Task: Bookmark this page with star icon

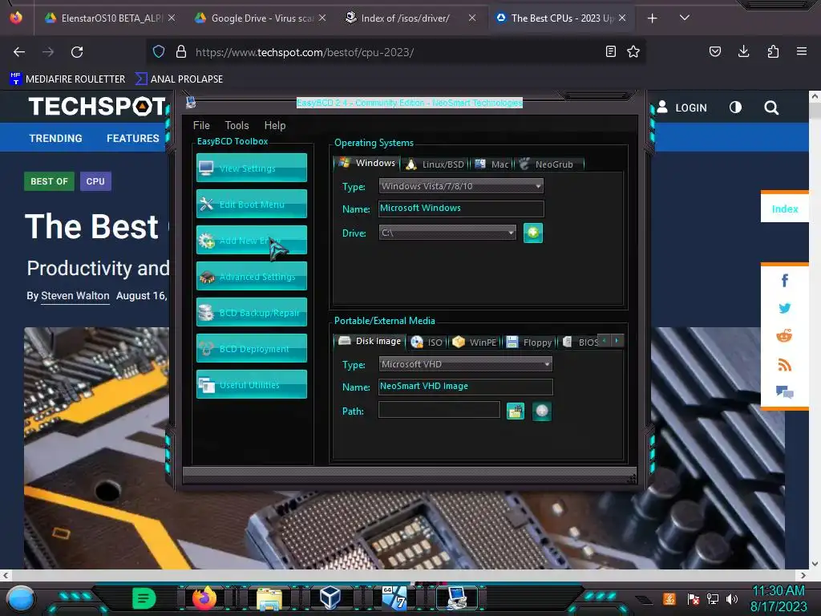Action: pyautogui.click(x=633, y=51)
